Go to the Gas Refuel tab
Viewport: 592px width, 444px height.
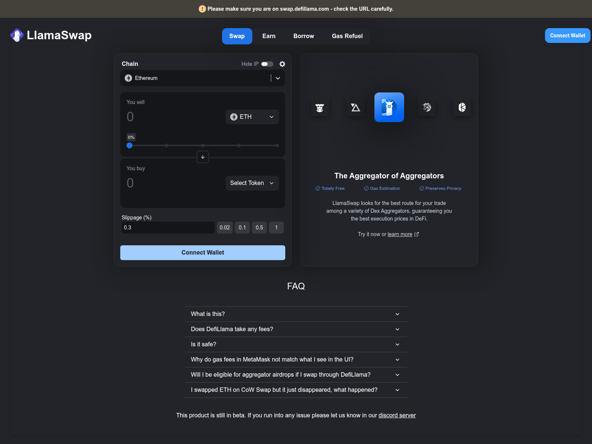pyautogui.click(x=347, y=36)
